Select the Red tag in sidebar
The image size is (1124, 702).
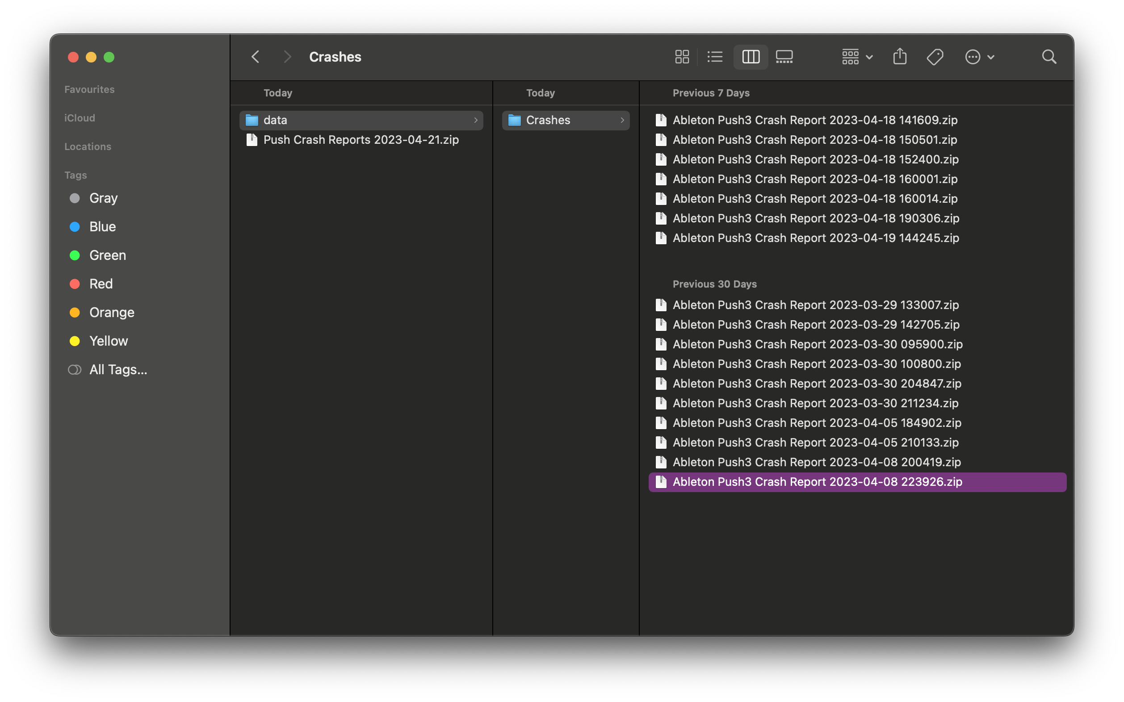[x=101, y=284]
